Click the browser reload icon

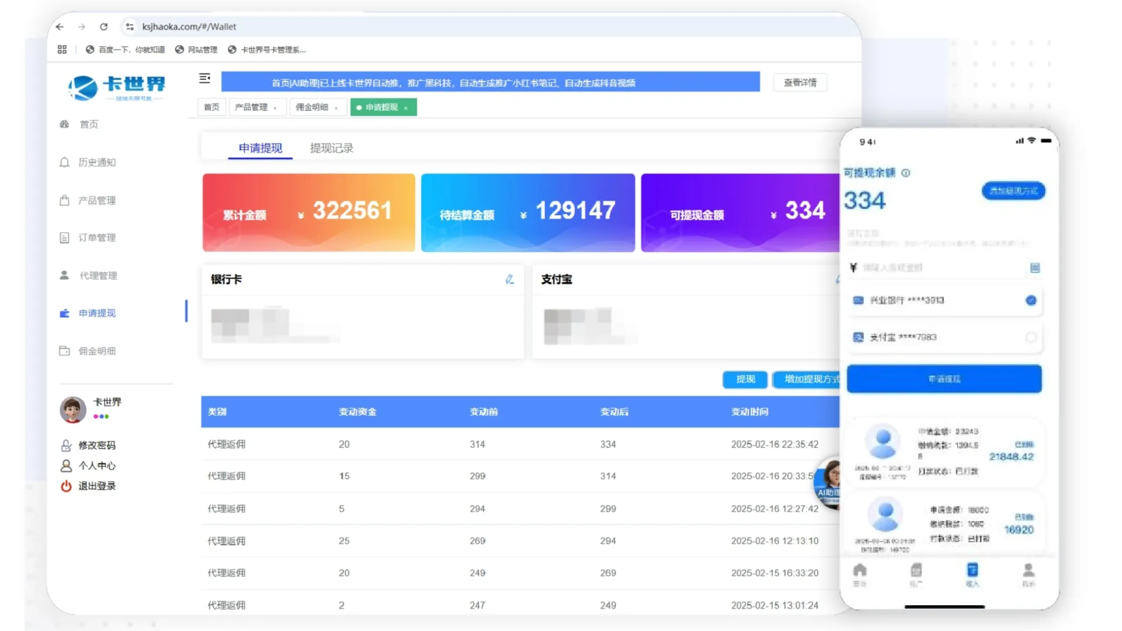pyautogui.click(x=103, y=27)
